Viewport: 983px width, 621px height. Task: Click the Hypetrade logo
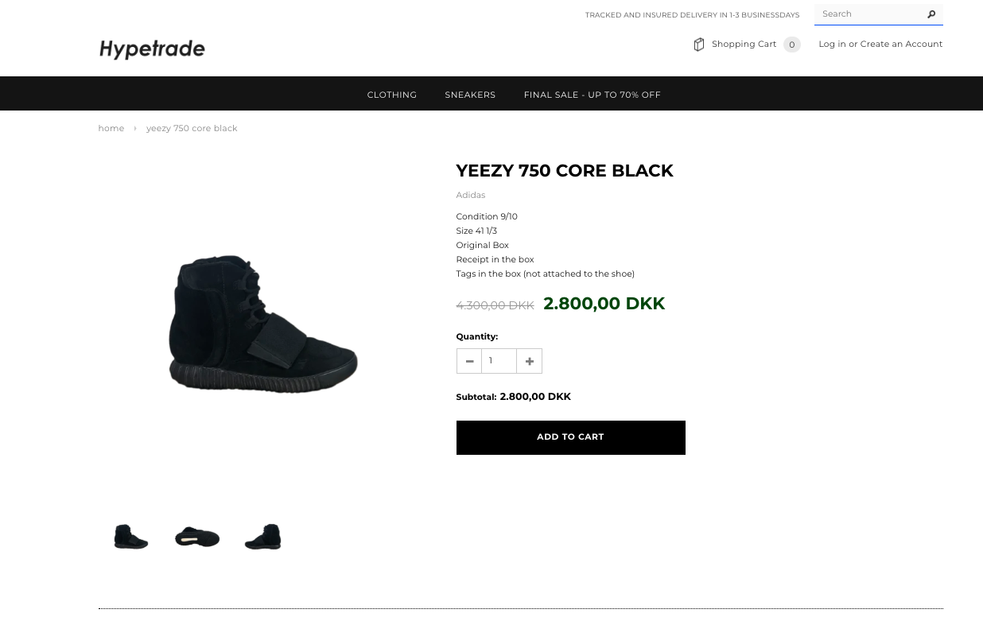[x=152, y=49]
